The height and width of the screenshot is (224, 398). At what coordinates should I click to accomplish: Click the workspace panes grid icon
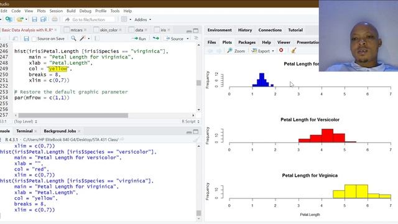click(124, 19)
